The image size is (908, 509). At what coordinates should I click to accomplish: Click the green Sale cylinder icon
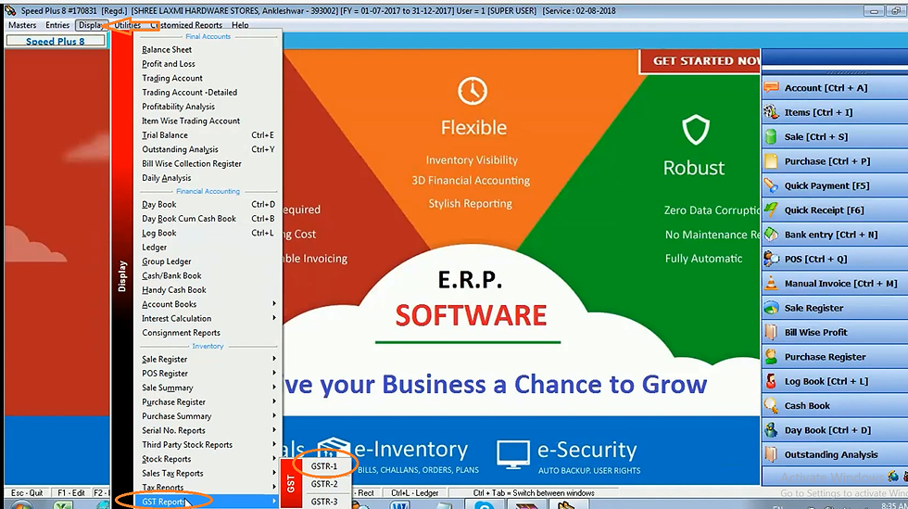point(771,137)
